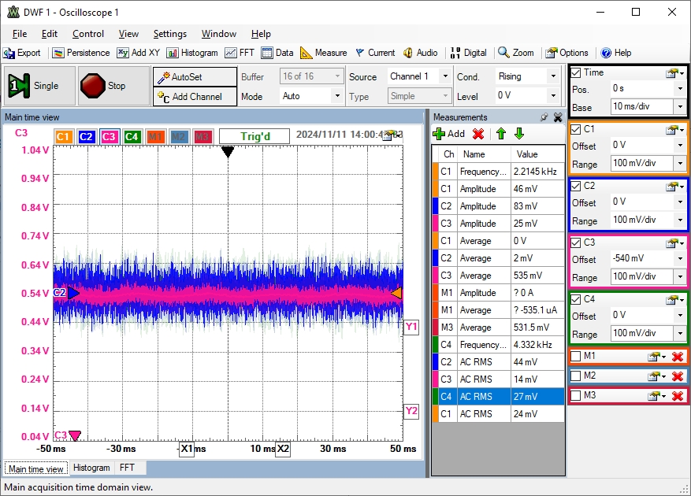Screen dimensions: 691x496
Task: Toggle the C4 channel checkbox
Action: pyautogui.click(x=576, y=299)
